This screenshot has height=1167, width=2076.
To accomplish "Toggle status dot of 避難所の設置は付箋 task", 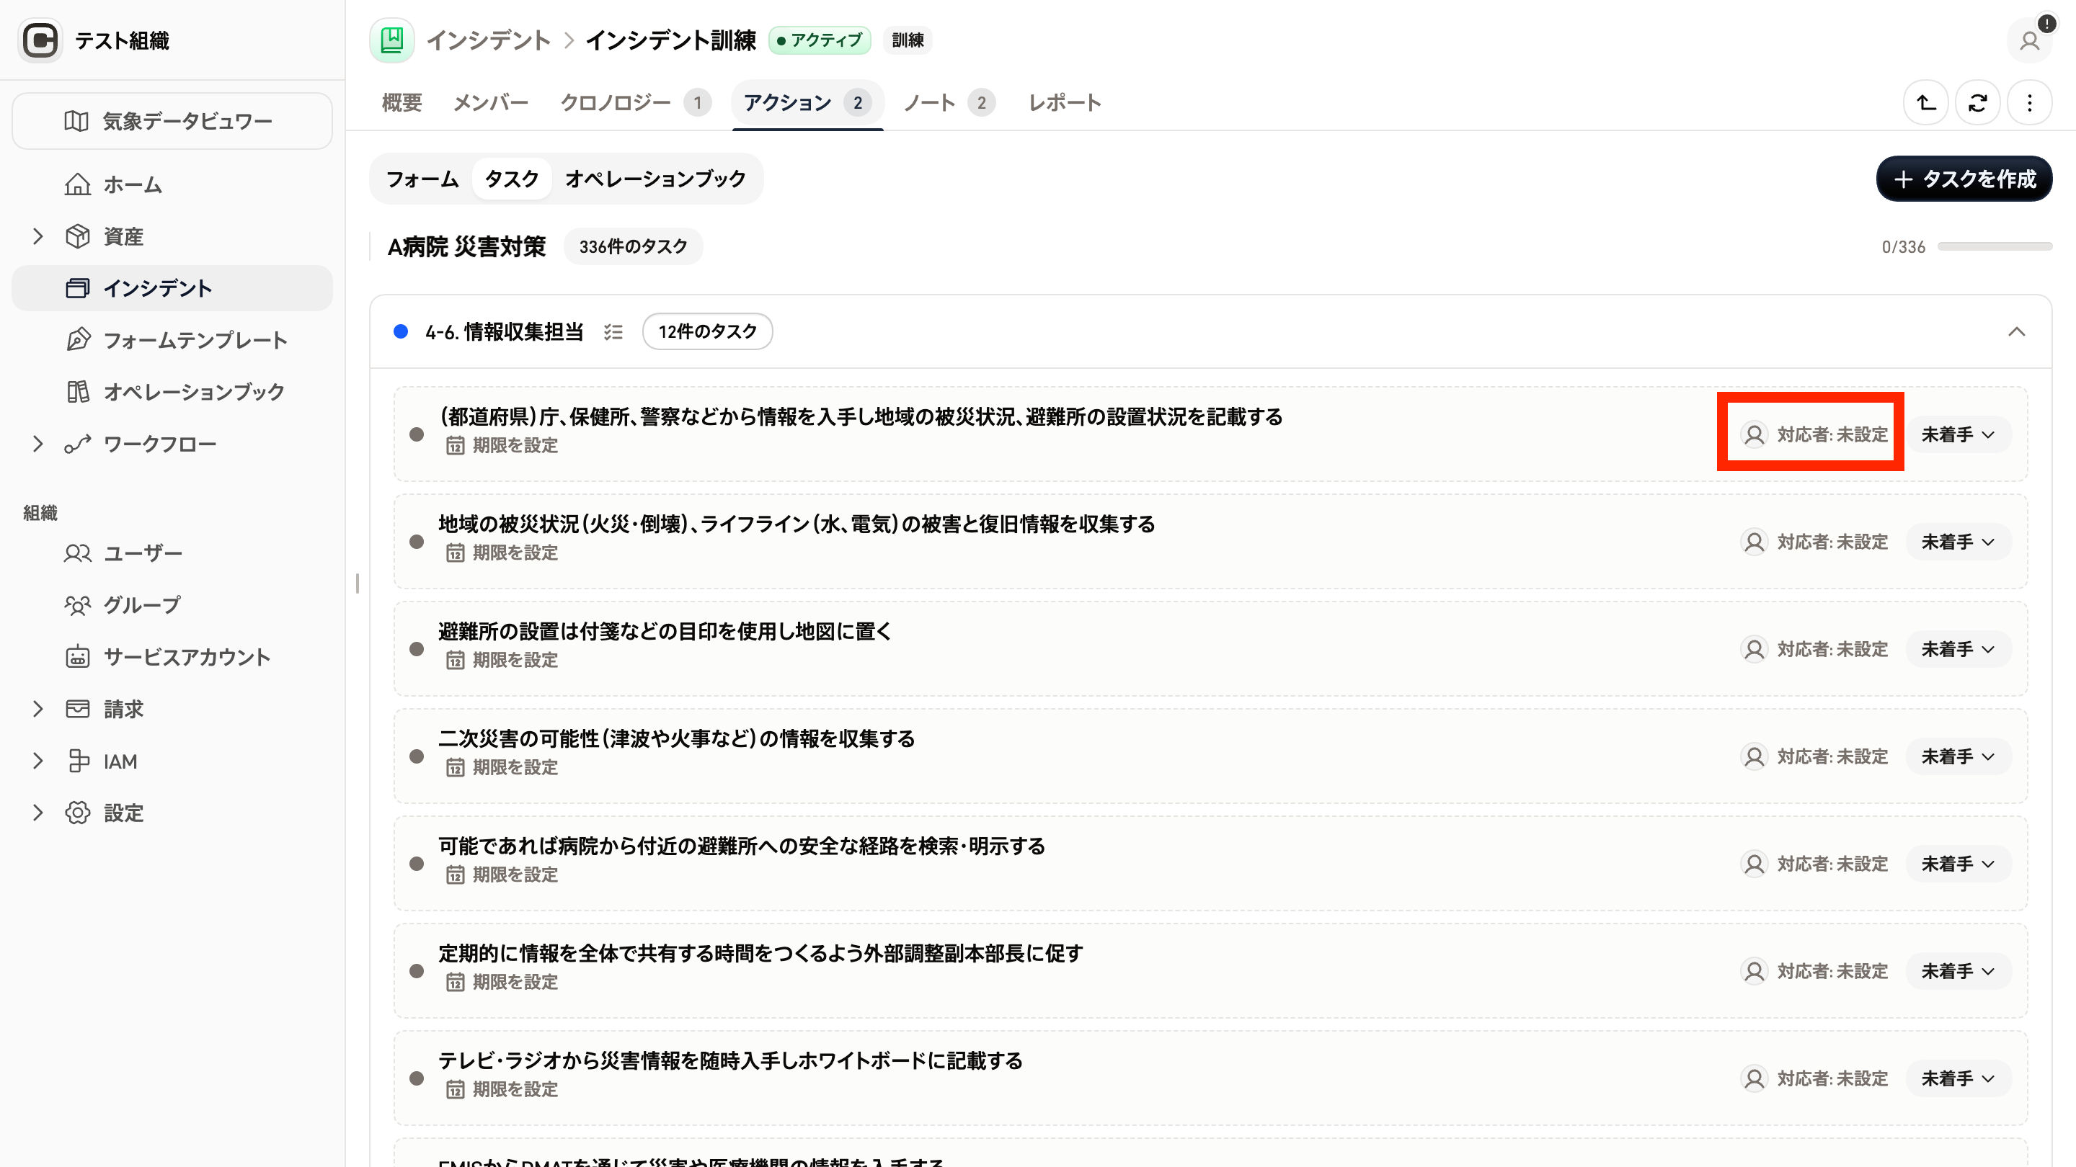I will tap(417, 649).
